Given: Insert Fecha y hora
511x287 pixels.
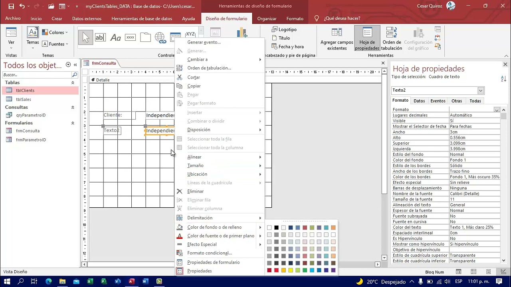Looking at the screenshot, I should 287,47.
